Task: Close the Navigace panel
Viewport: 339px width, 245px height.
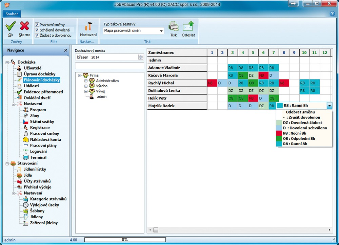Action: (x=66, y=50)
